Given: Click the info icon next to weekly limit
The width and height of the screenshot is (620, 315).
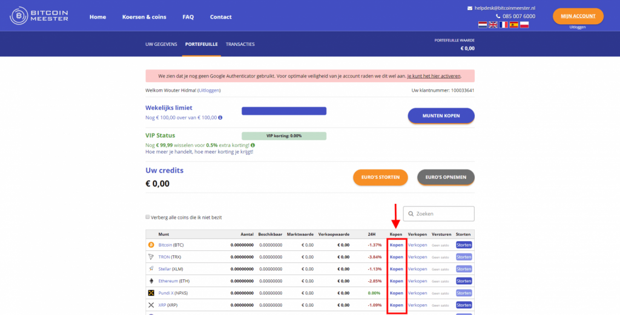Looking at the screenshot, I should (220, 118).
